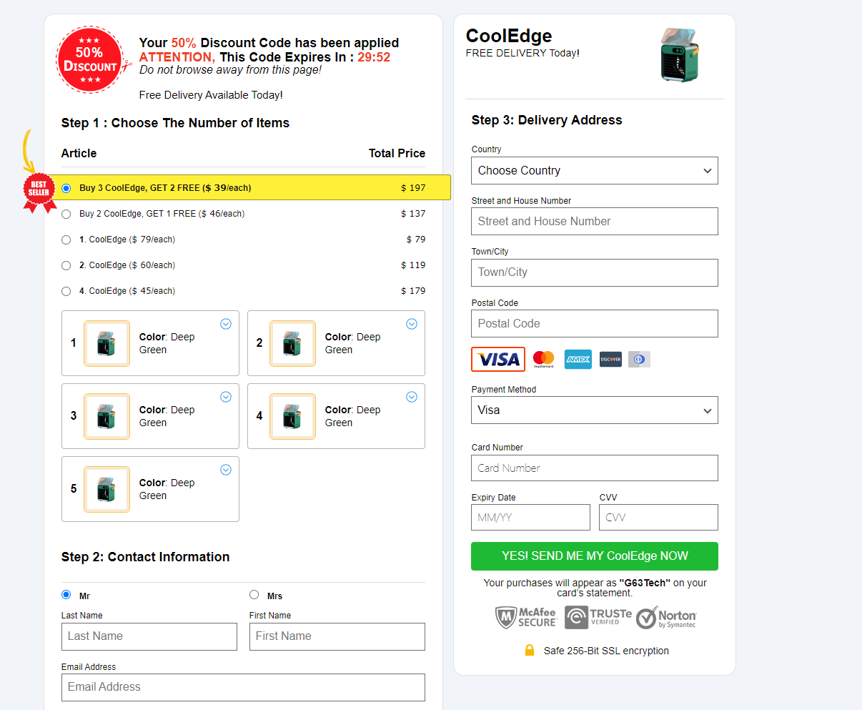Expand color chevron for item 4

412,397
